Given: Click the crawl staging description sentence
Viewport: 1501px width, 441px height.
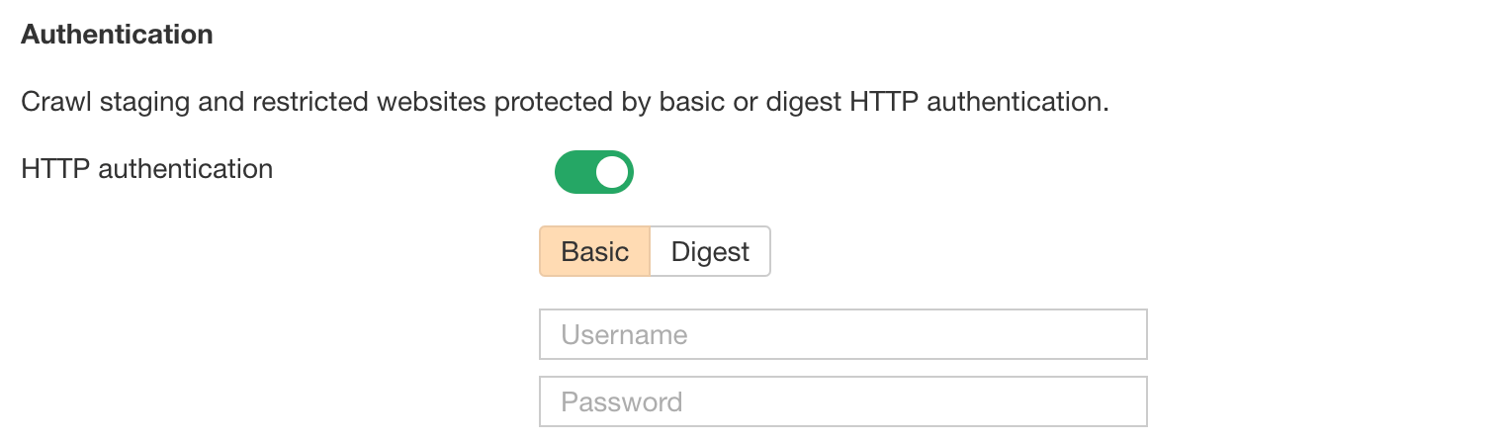Looking at the screenshot, I should pyautogui.click(x=564, y=102).
